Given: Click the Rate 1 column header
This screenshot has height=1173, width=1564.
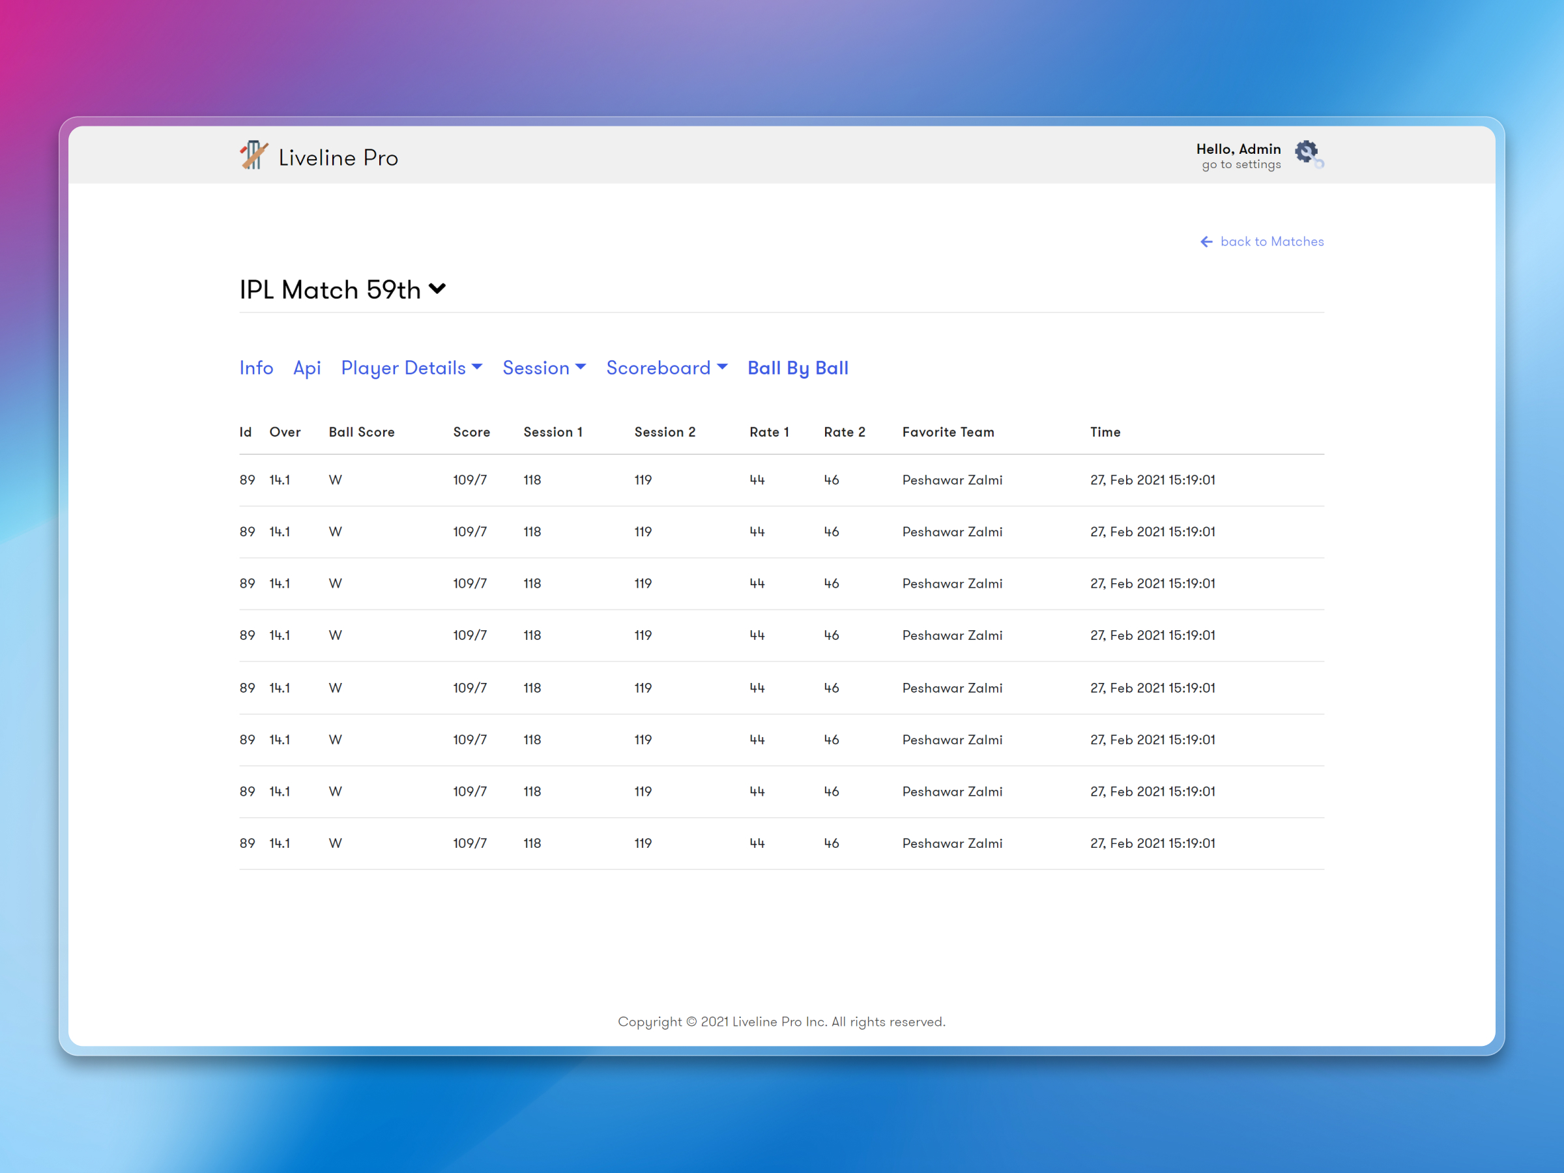Looking at the screenshot, I should 770,432.
